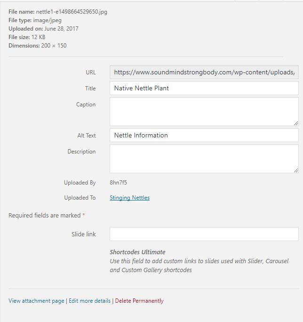The height and width of the screenshot is (322, 303).
Task: Click the URL field label
Action: (90, 72)
